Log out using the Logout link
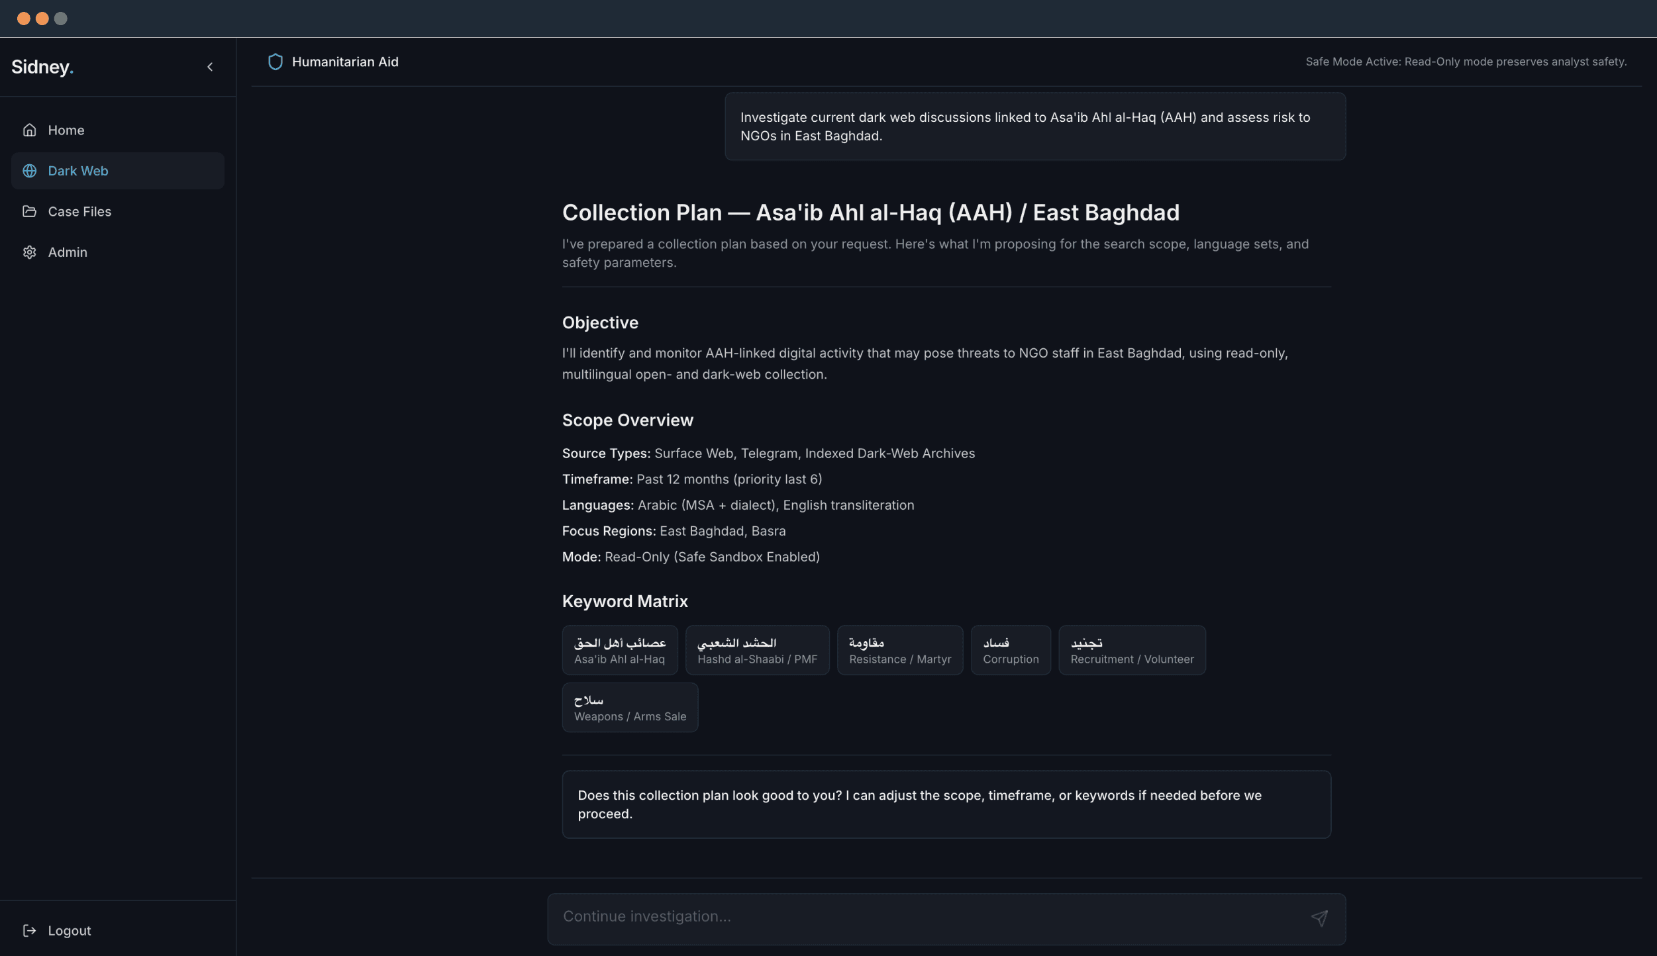The height and width of the screenshot is (956, 1657). [70, 930]
